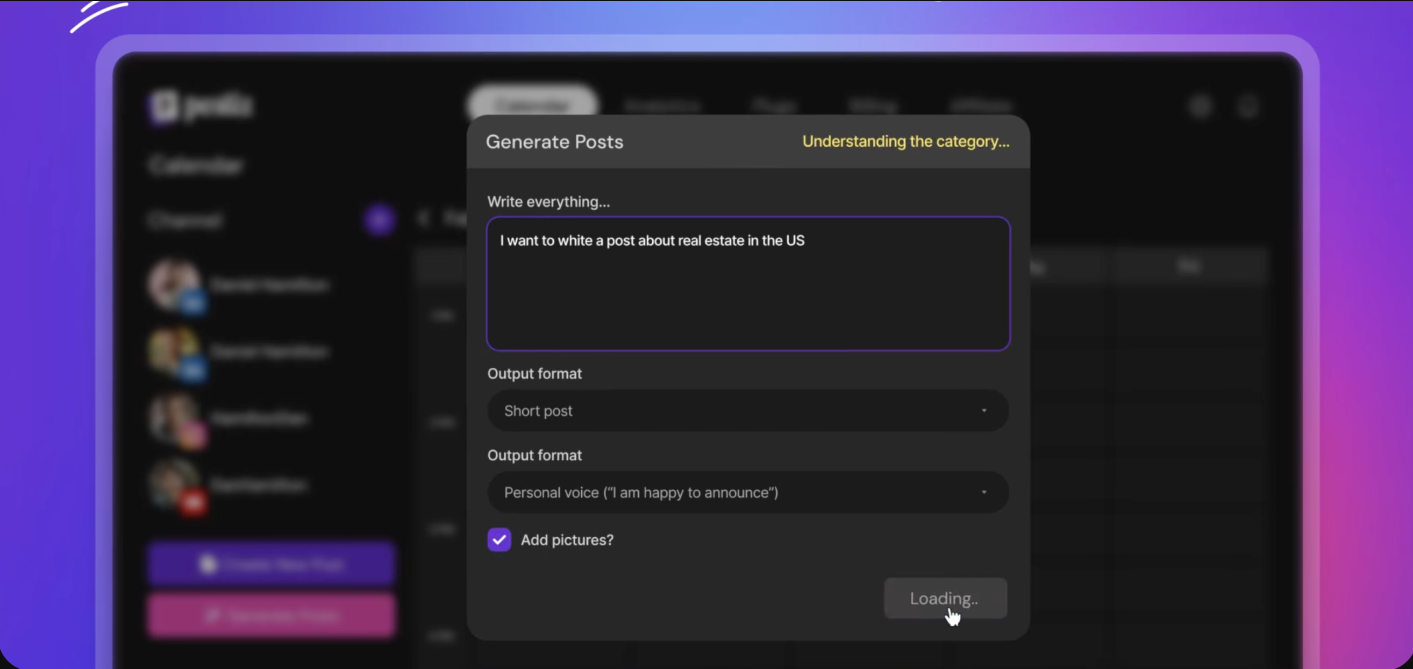This screenshot has width=1413, height=669.
Task: Open the settings gear icon top right
Action: point(1201,106)
